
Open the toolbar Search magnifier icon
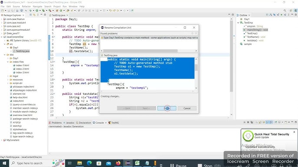point(285,11)
